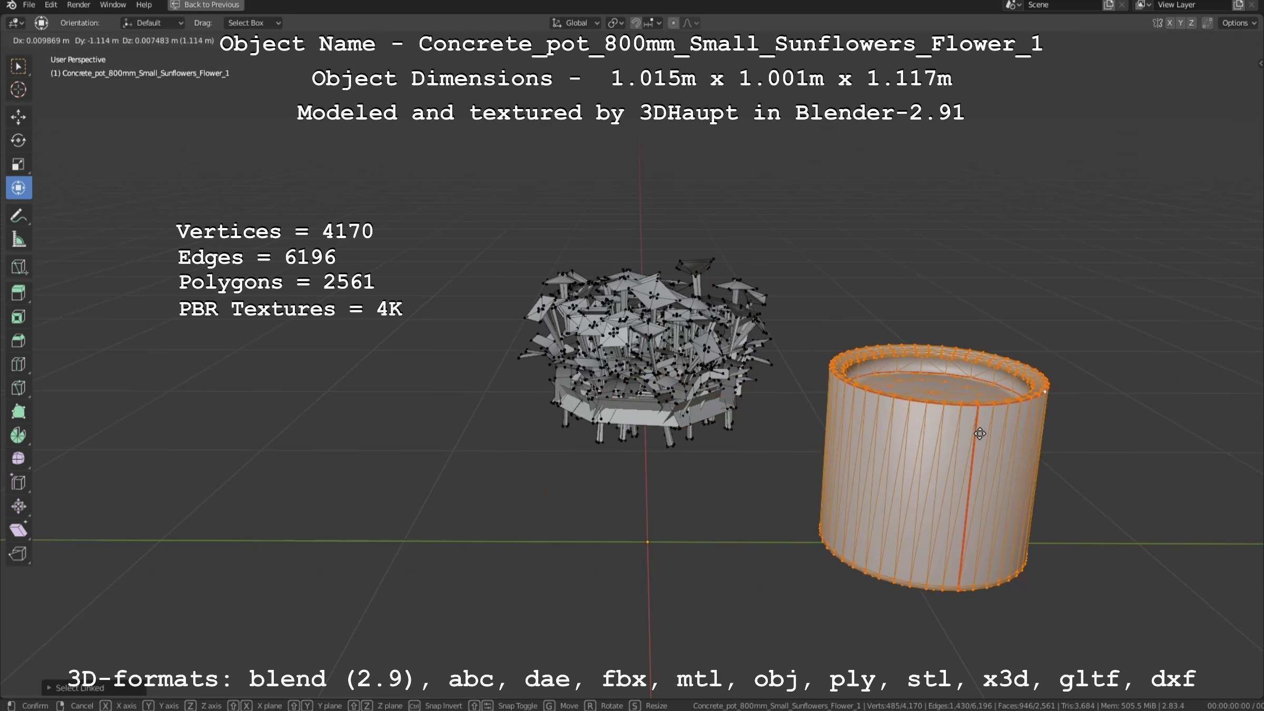
Task: Open Orientation Default dropdown
Action: coord(153,23)
